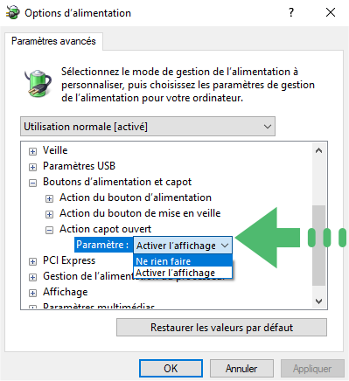Select the Paramètres avancés tab
Viewport: 349px width, 381px height.
53,41
